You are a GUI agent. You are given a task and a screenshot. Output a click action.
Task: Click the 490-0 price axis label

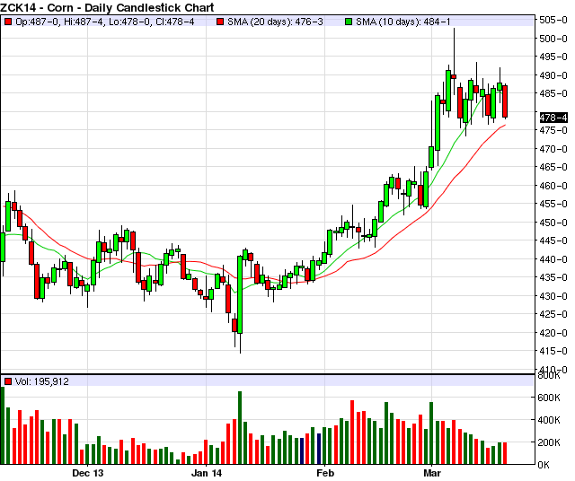point(553,75)
